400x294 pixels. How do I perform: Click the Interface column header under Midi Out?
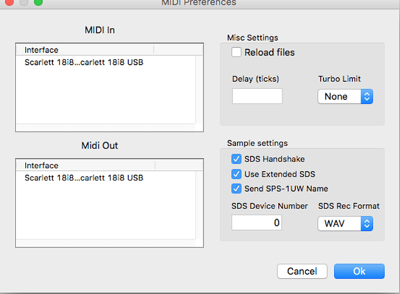click(85, 166)
